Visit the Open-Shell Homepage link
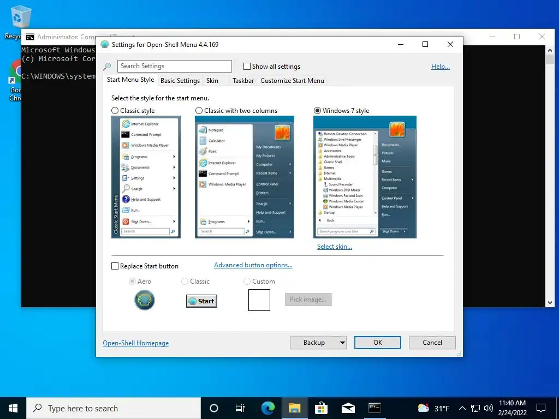 [136, 343]
